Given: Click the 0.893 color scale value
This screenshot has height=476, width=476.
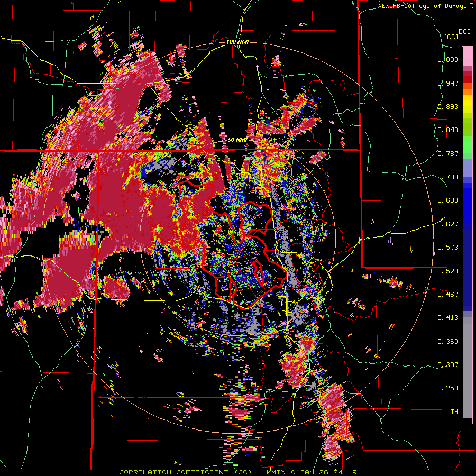Looking at the screenshot, I should [x=448, y=106].
